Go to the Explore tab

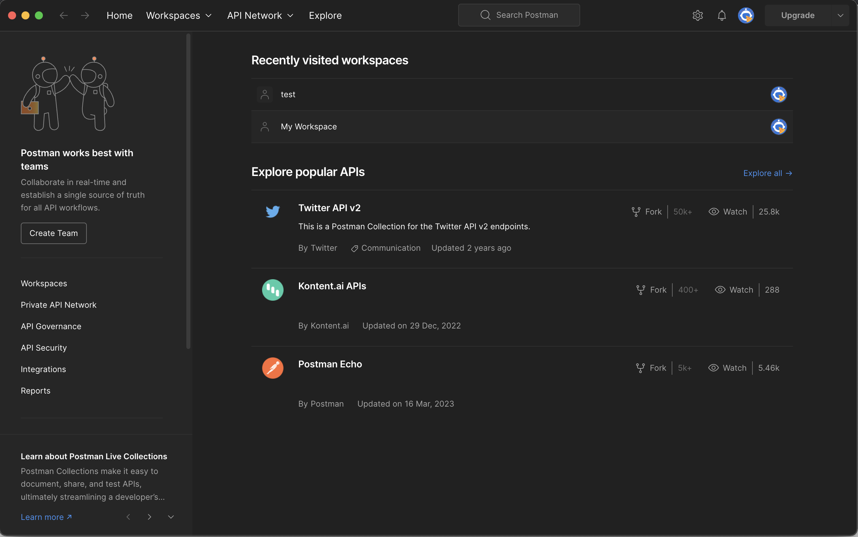(325, 15)
